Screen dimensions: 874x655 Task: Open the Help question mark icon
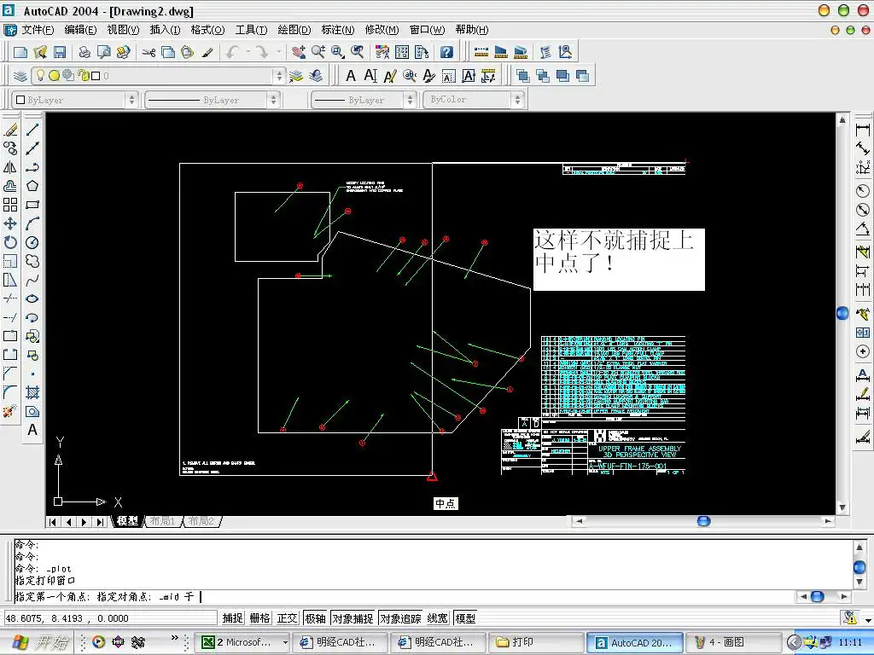click(446, 52)
